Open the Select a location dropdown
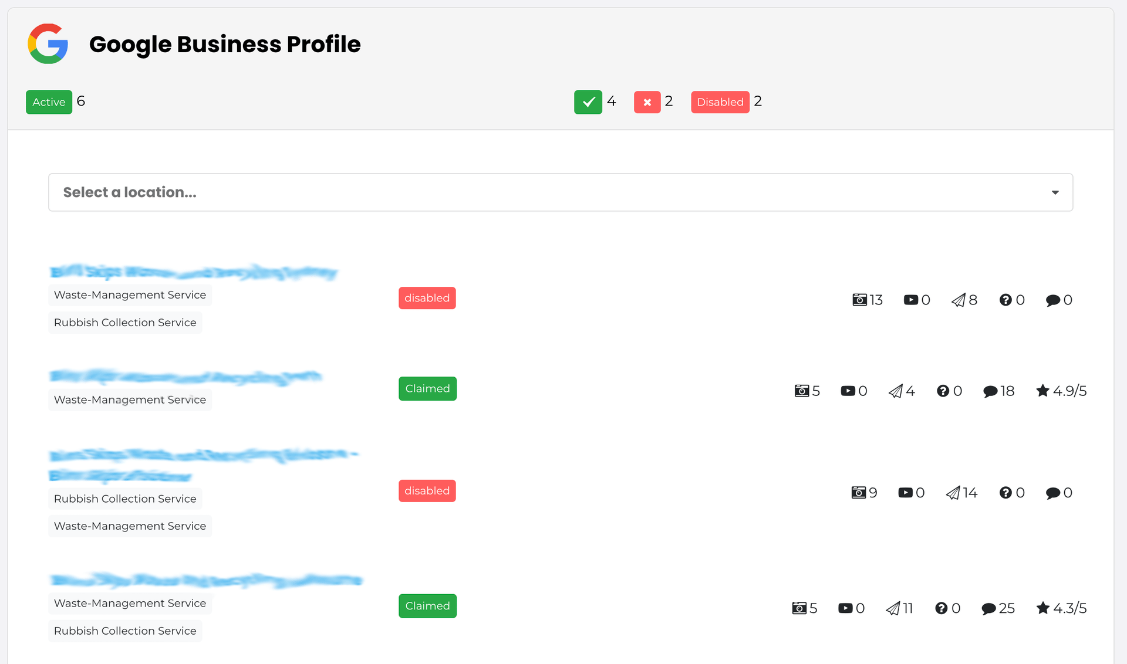Image resolution: width=1127 pixels, height=664 pixels. (560, 192)
